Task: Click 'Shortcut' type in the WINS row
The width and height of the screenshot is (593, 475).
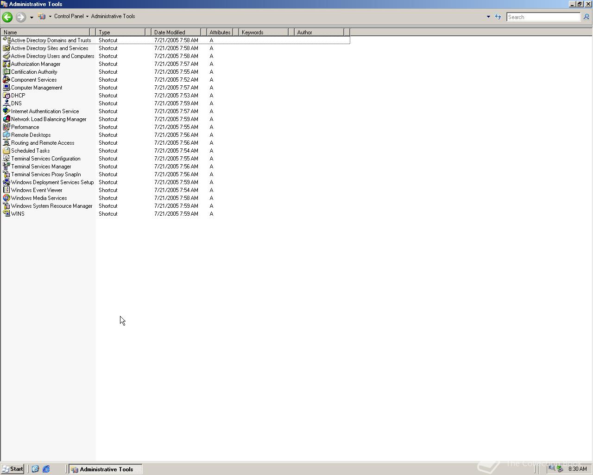Action: (108, 214)
